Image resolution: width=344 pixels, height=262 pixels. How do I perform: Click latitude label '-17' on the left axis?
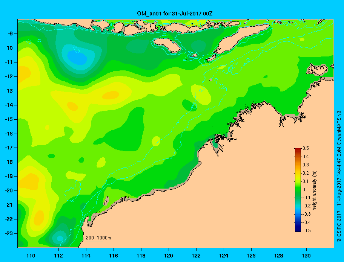pos(9,148)
